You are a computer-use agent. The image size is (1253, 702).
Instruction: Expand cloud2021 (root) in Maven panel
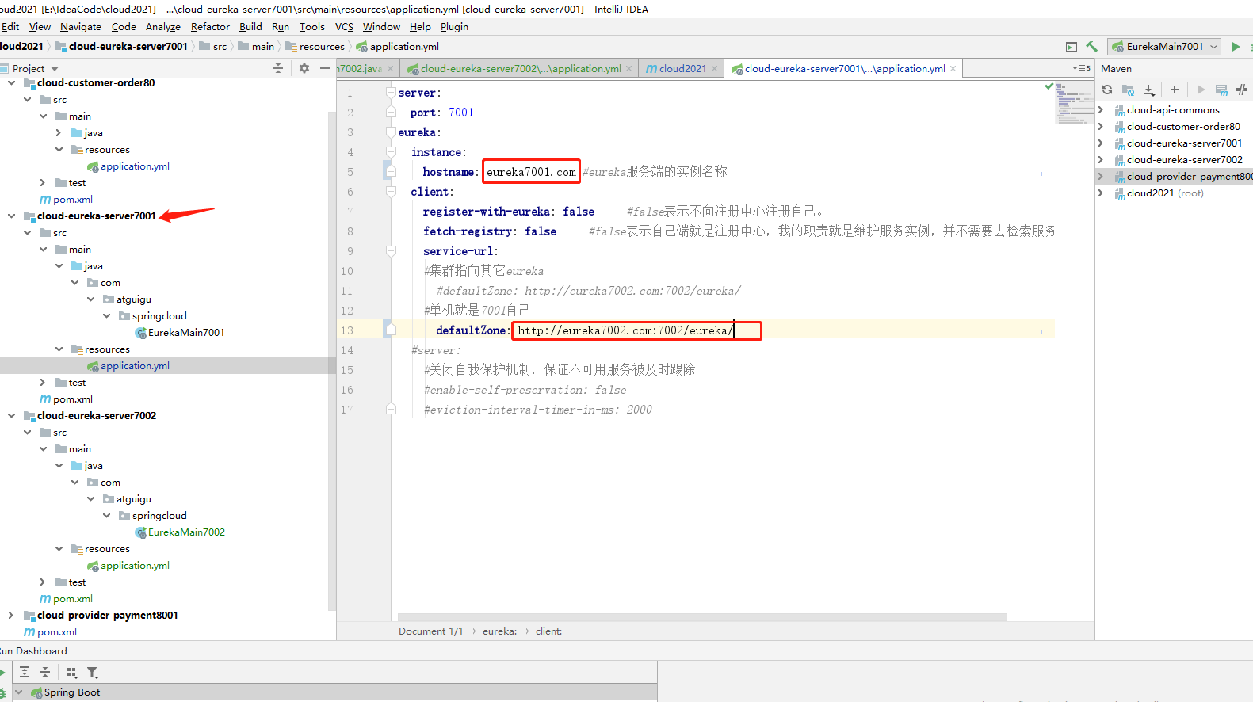pos(1100,193)
